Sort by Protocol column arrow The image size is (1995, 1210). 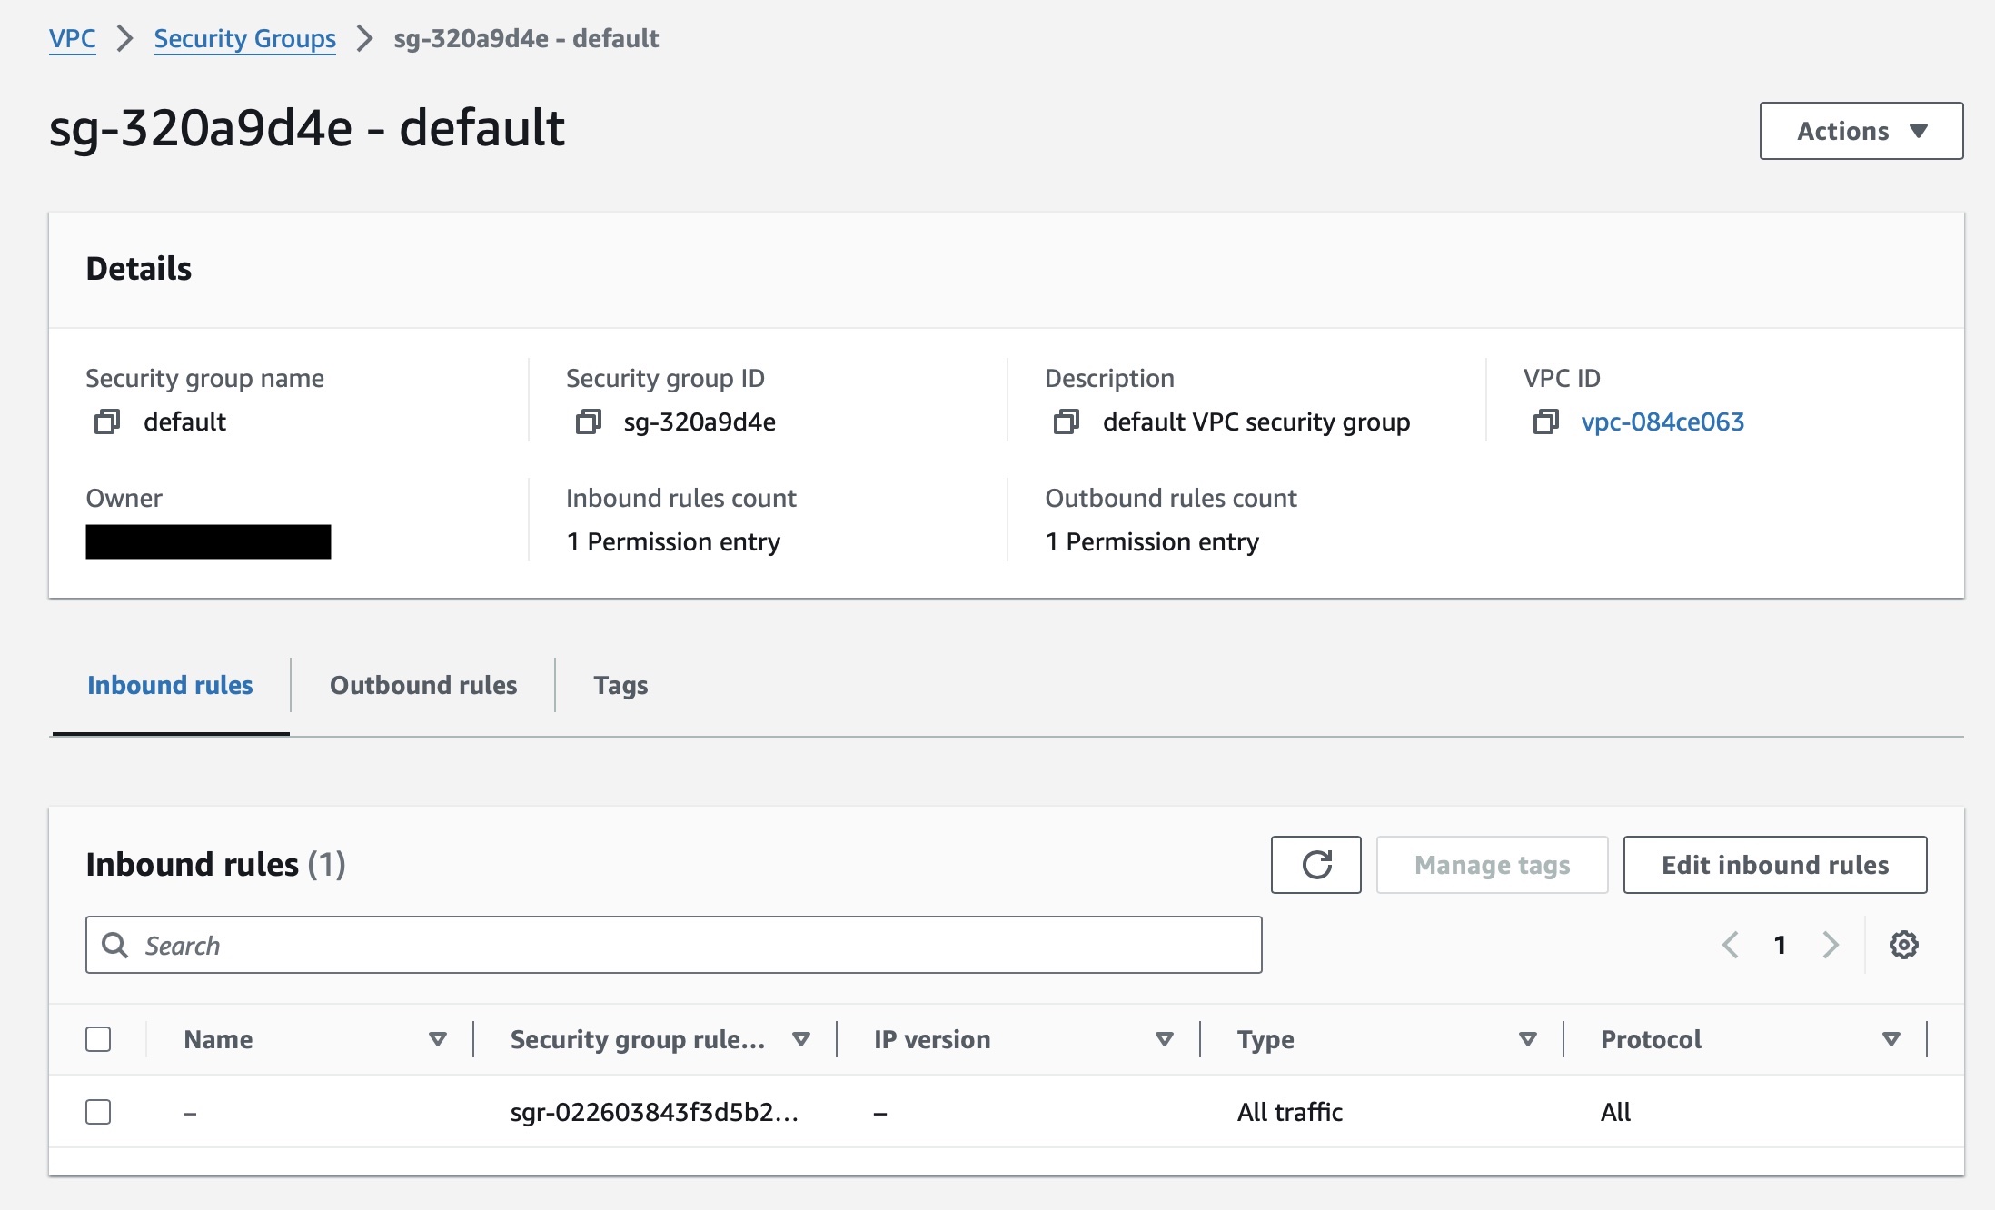click(x=1891, y=1039)
